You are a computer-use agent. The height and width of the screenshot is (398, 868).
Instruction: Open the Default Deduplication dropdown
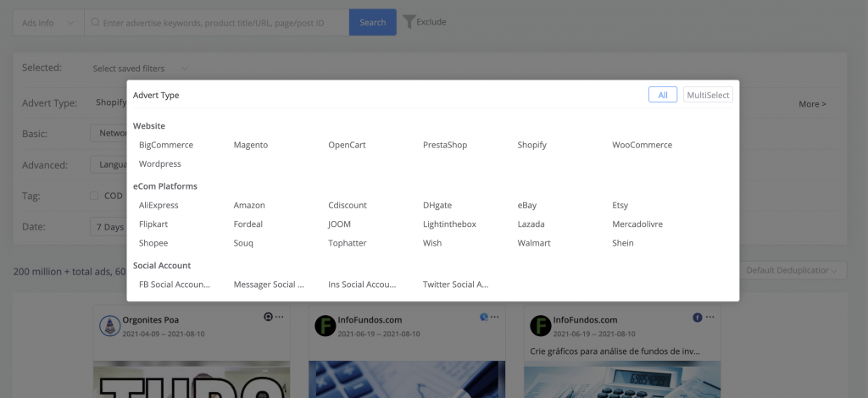[x=793, y=270]
